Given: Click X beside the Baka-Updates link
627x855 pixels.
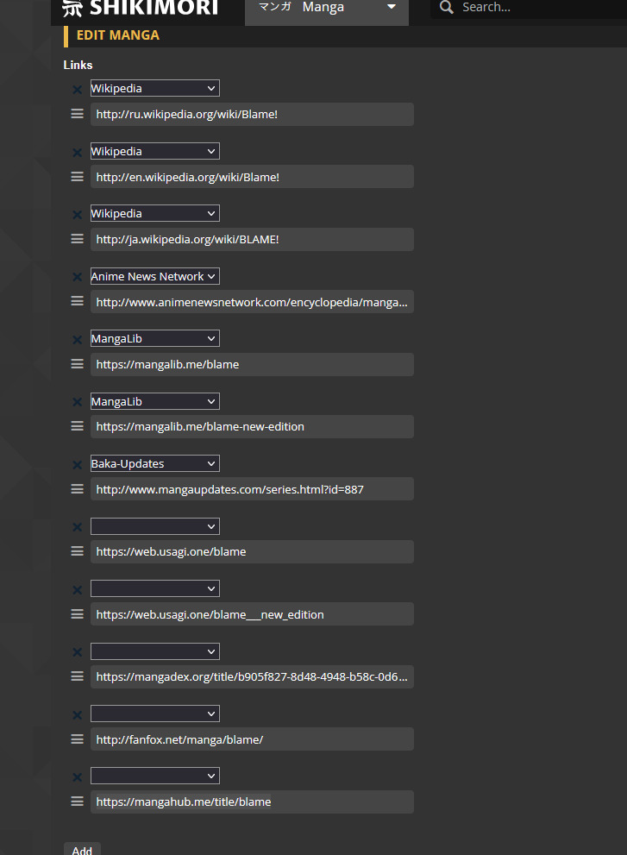Looking at the screenshot, I should (77, 464).
